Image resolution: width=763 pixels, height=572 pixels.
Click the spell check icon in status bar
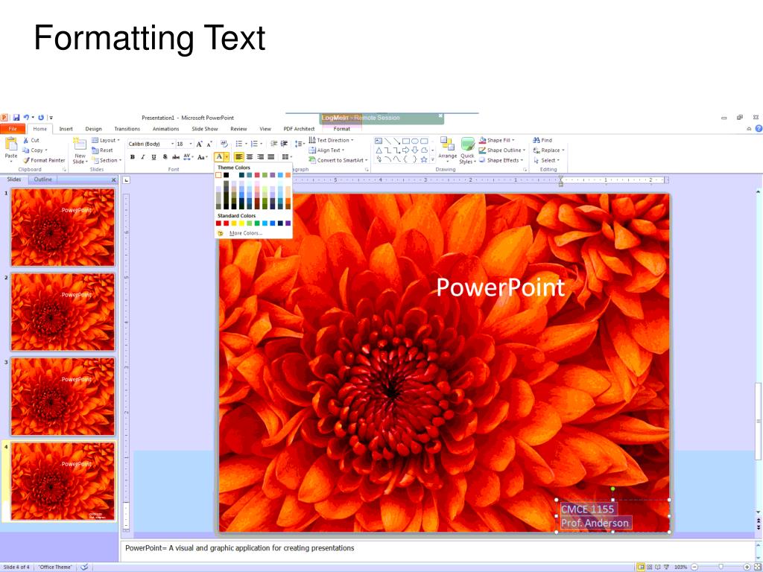(84, 567)
